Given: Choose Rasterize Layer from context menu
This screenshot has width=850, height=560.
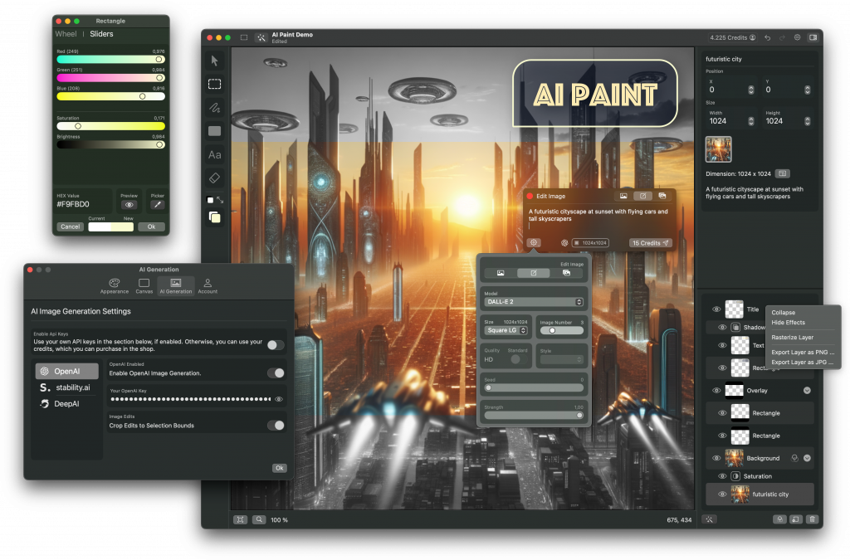Looking at the screenshot, I should point(793,338).
